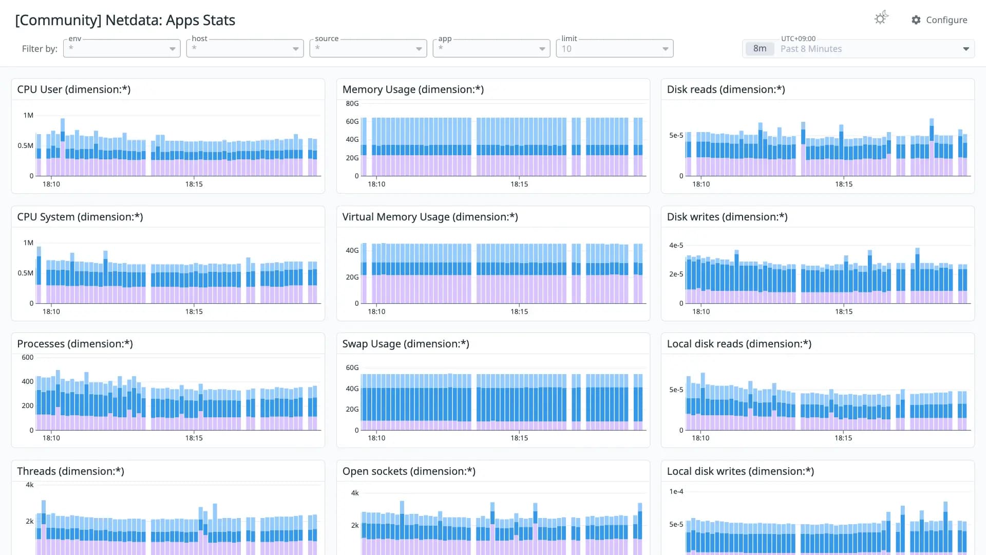The height and width of the screenshot is (555, 986).
Task: Click the Processes chart title
Action: (x=75, y=344)
